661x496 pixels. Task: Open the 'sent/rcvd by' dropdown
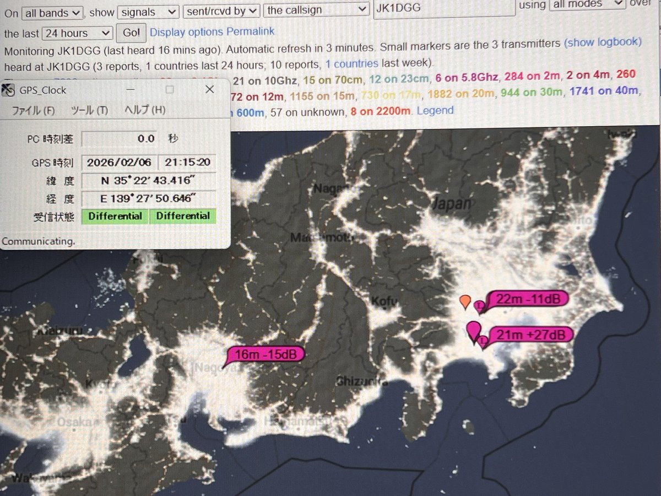(x=221, y=10)
